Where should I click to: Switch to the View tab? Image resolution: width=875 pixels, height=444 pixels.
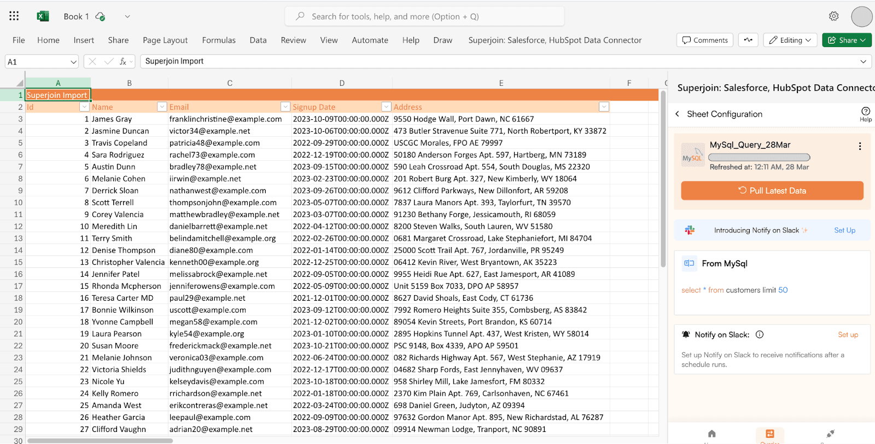(x=329, y=40)
